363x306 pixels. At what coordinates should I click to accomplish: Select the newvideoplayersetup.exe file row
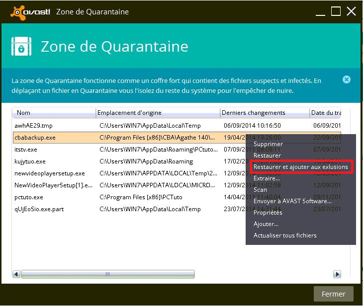[x=129, y=173]
